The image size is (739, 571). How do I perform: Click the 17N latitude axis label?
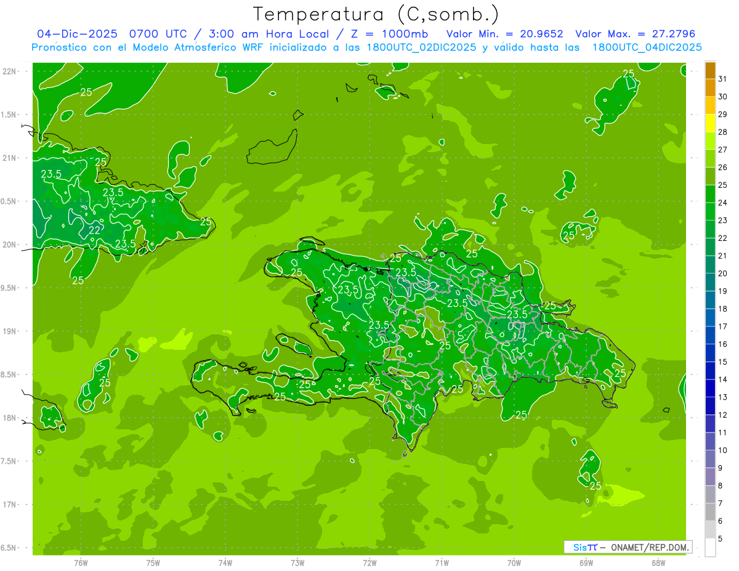pyautogui.click(x=9, y=504)
